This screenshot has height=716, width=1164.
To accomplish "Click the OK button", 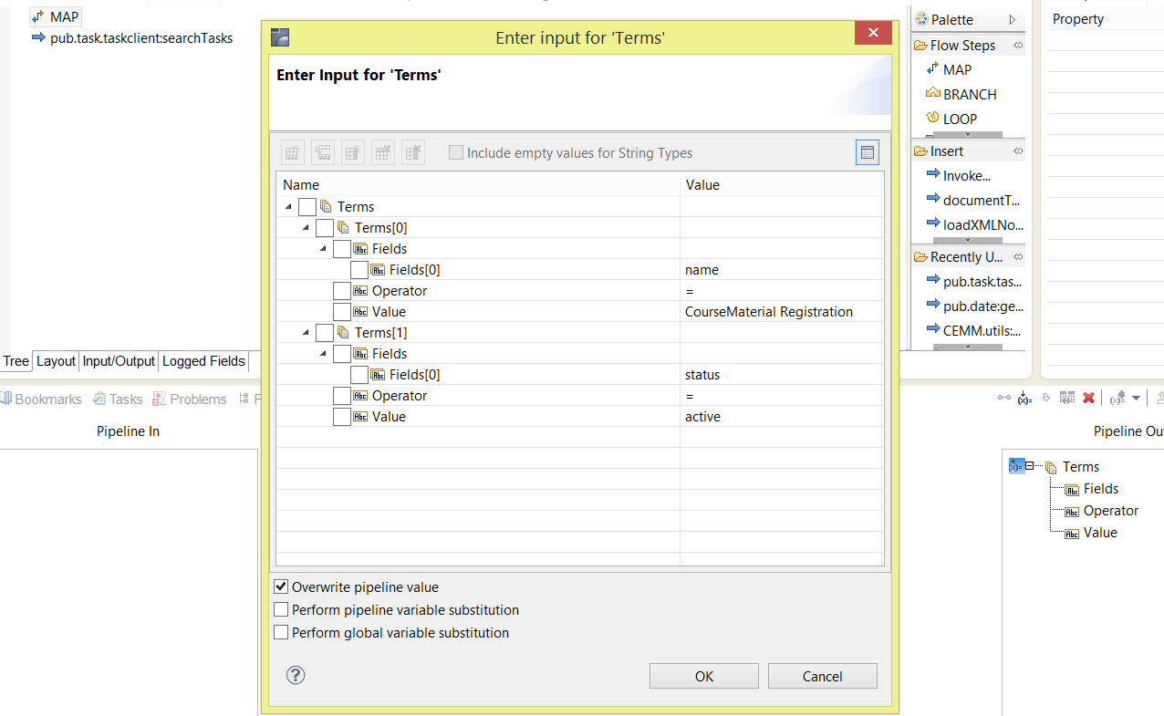I will (704, 676).
